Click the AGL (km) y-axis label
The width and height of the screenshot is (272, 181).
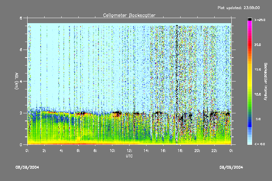16,81
